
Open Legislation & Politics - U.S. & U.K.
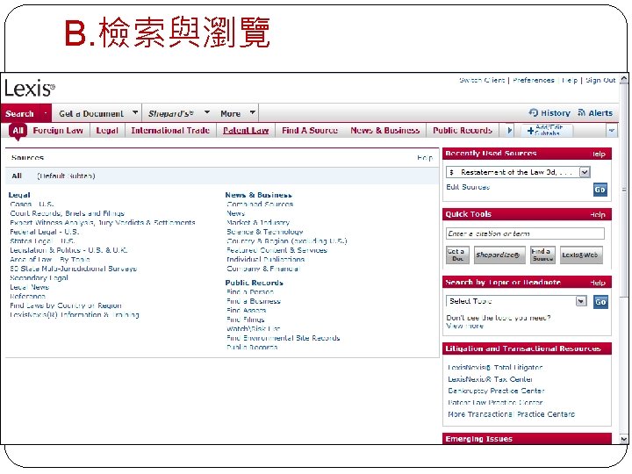pos(68,250)
